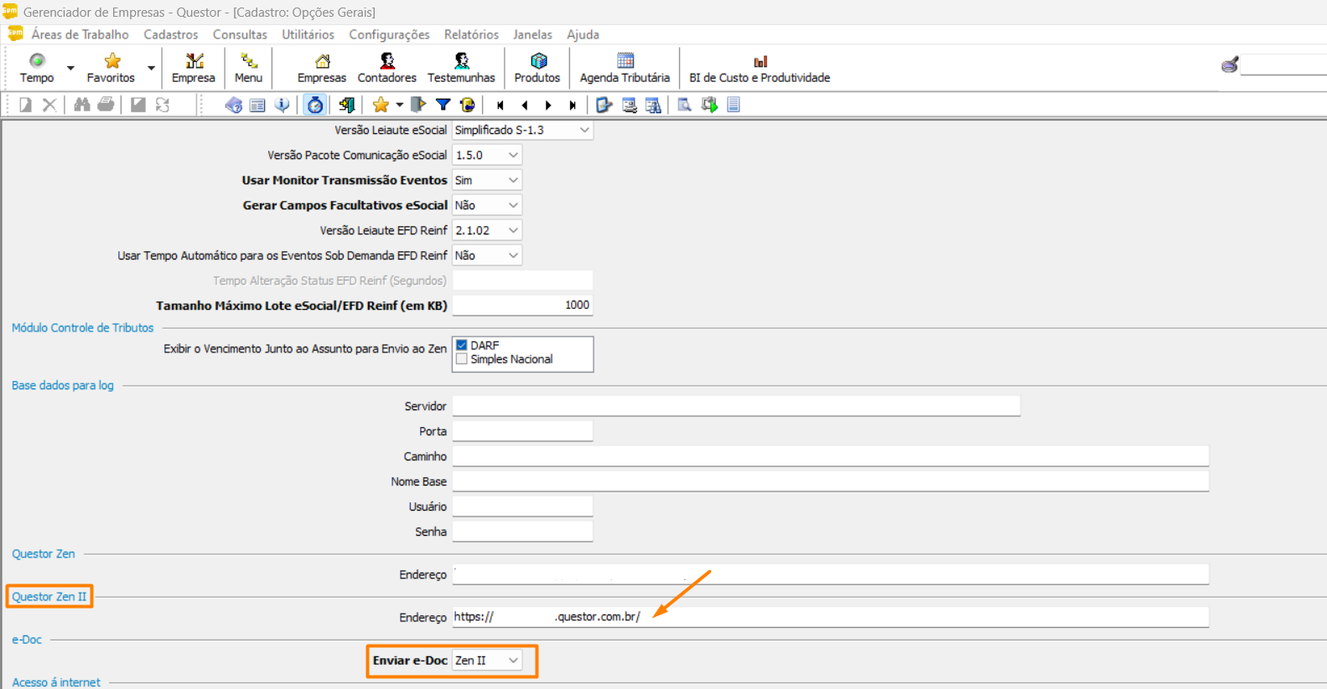Screen dimensions: 1327x689
Task: Open the Favoritos star icon
Action: click(111, 61)
